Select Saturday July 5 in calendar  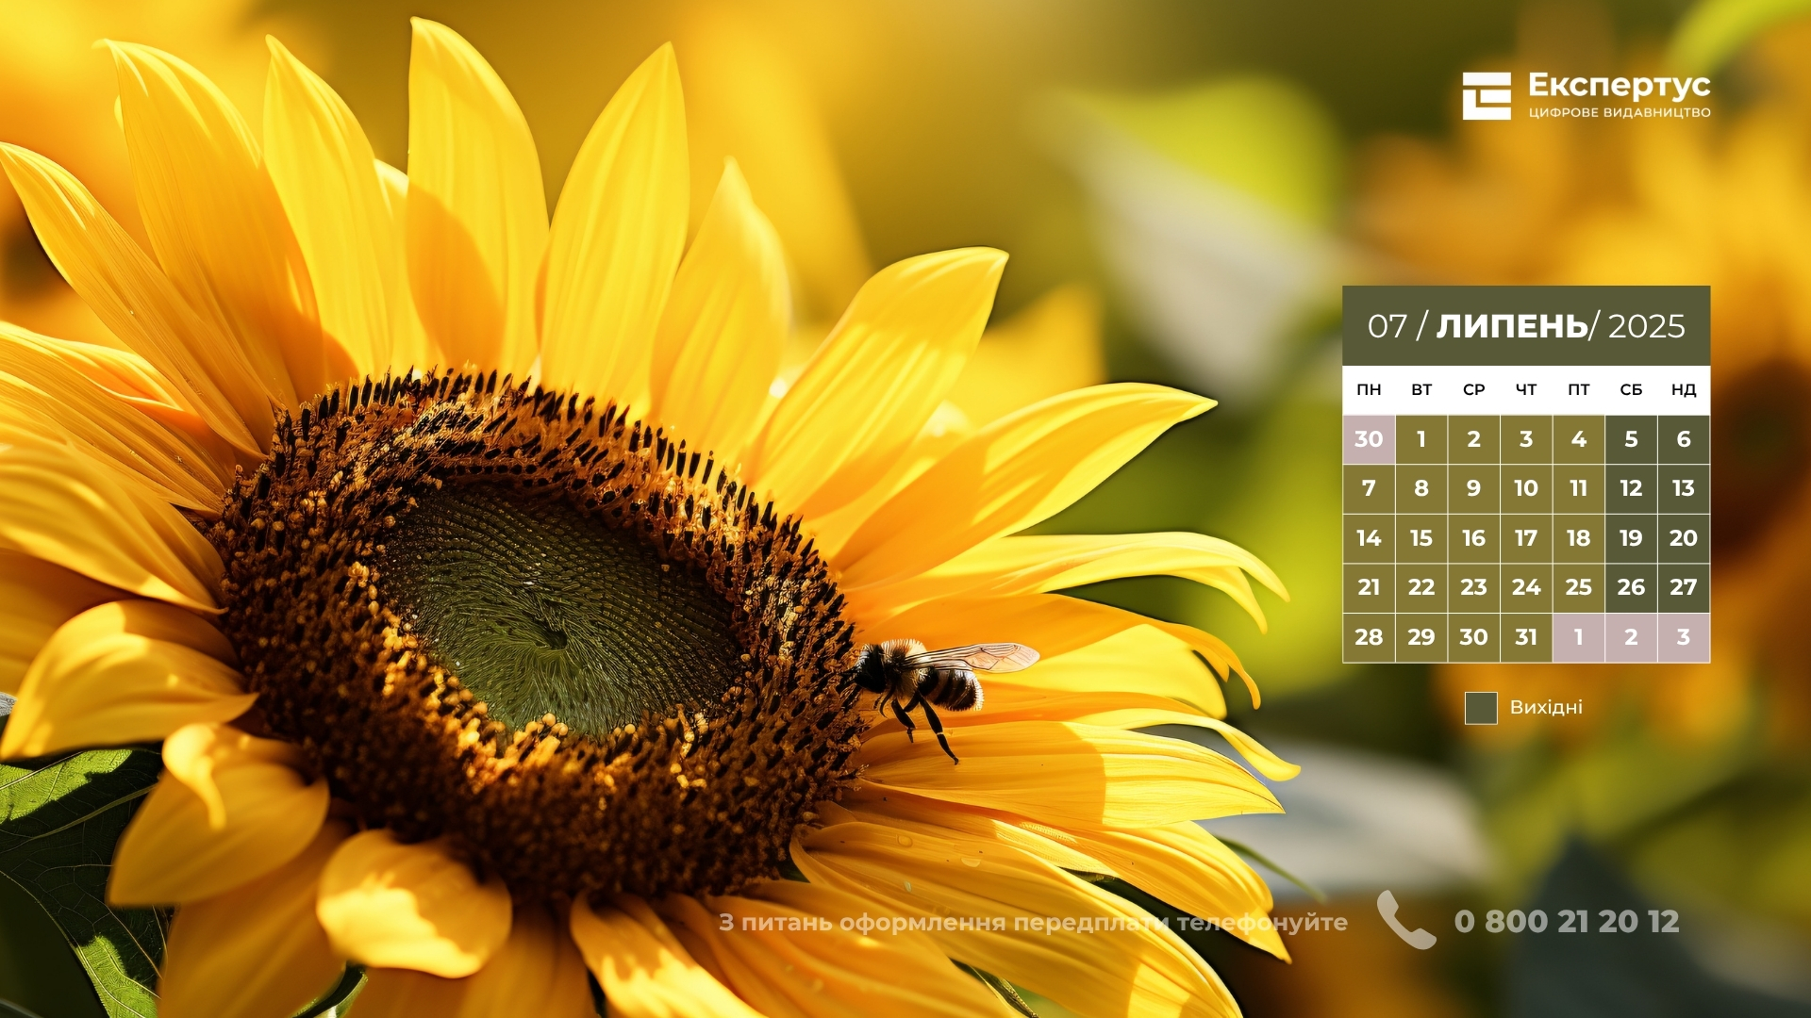coord(1631,439)
